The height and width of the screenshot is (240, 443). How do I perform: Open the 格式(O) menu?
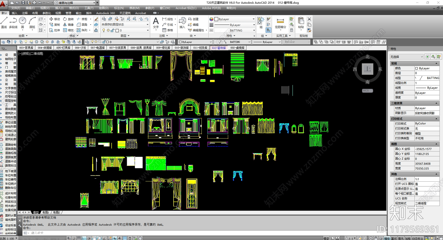pyautogui.click(x=74, y=8)
